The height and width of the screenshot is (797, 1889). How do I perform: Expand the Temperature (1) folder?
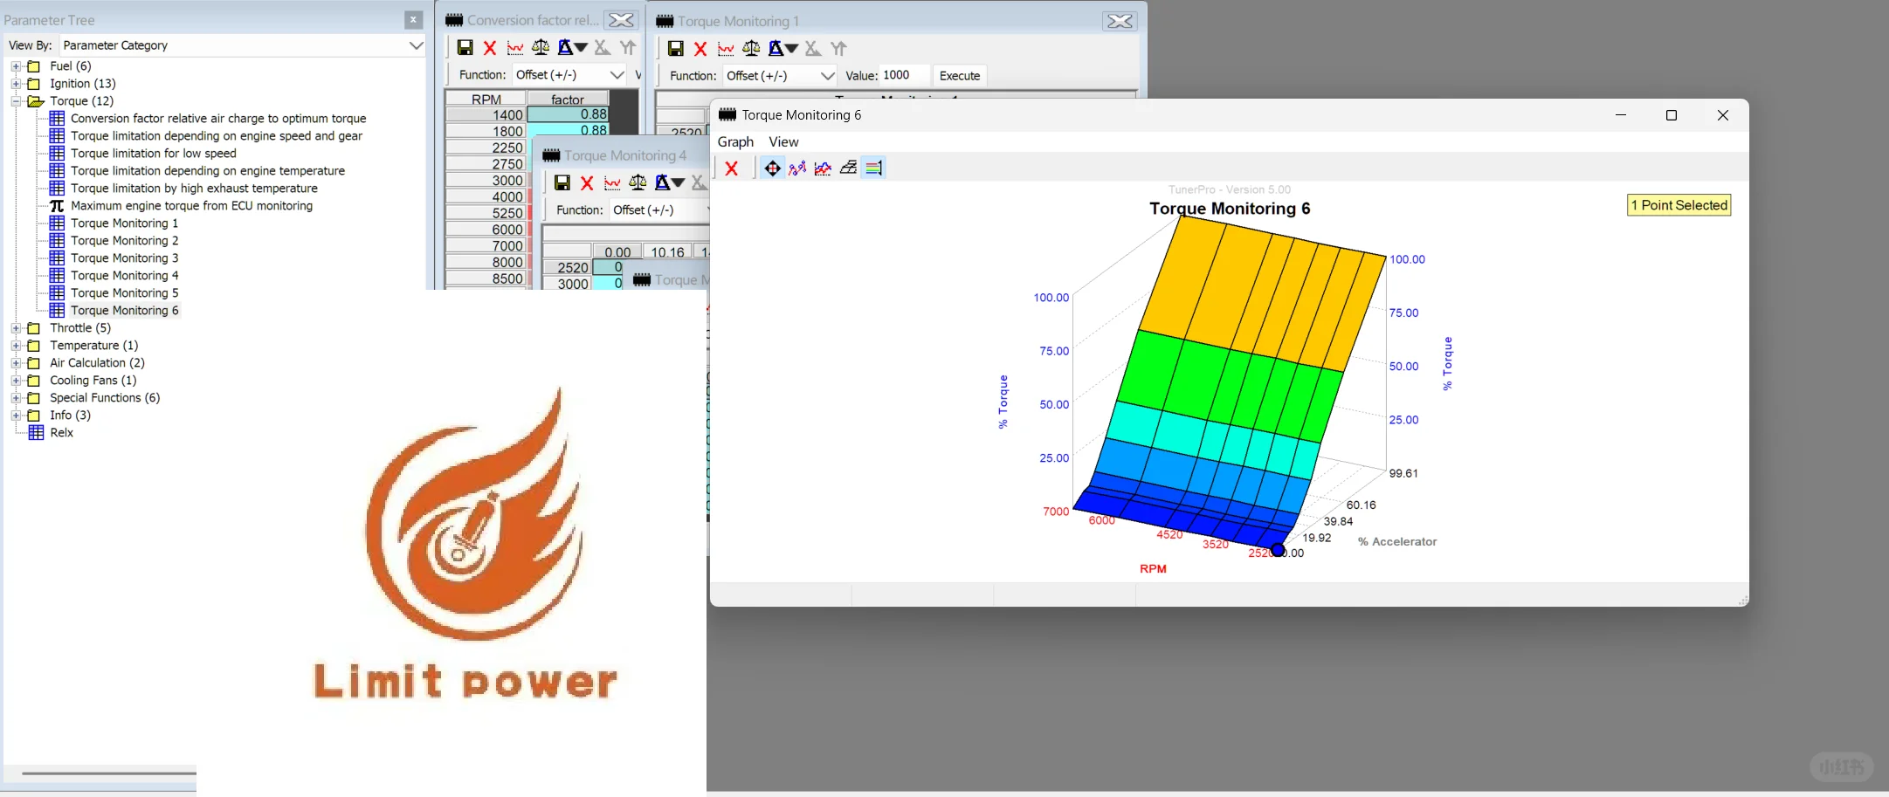[x=16, y=346]
